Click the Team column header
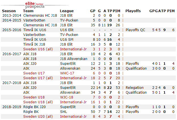Image resolution: width=177 pixels, height=120 pixels. click(x=28, y=11)
